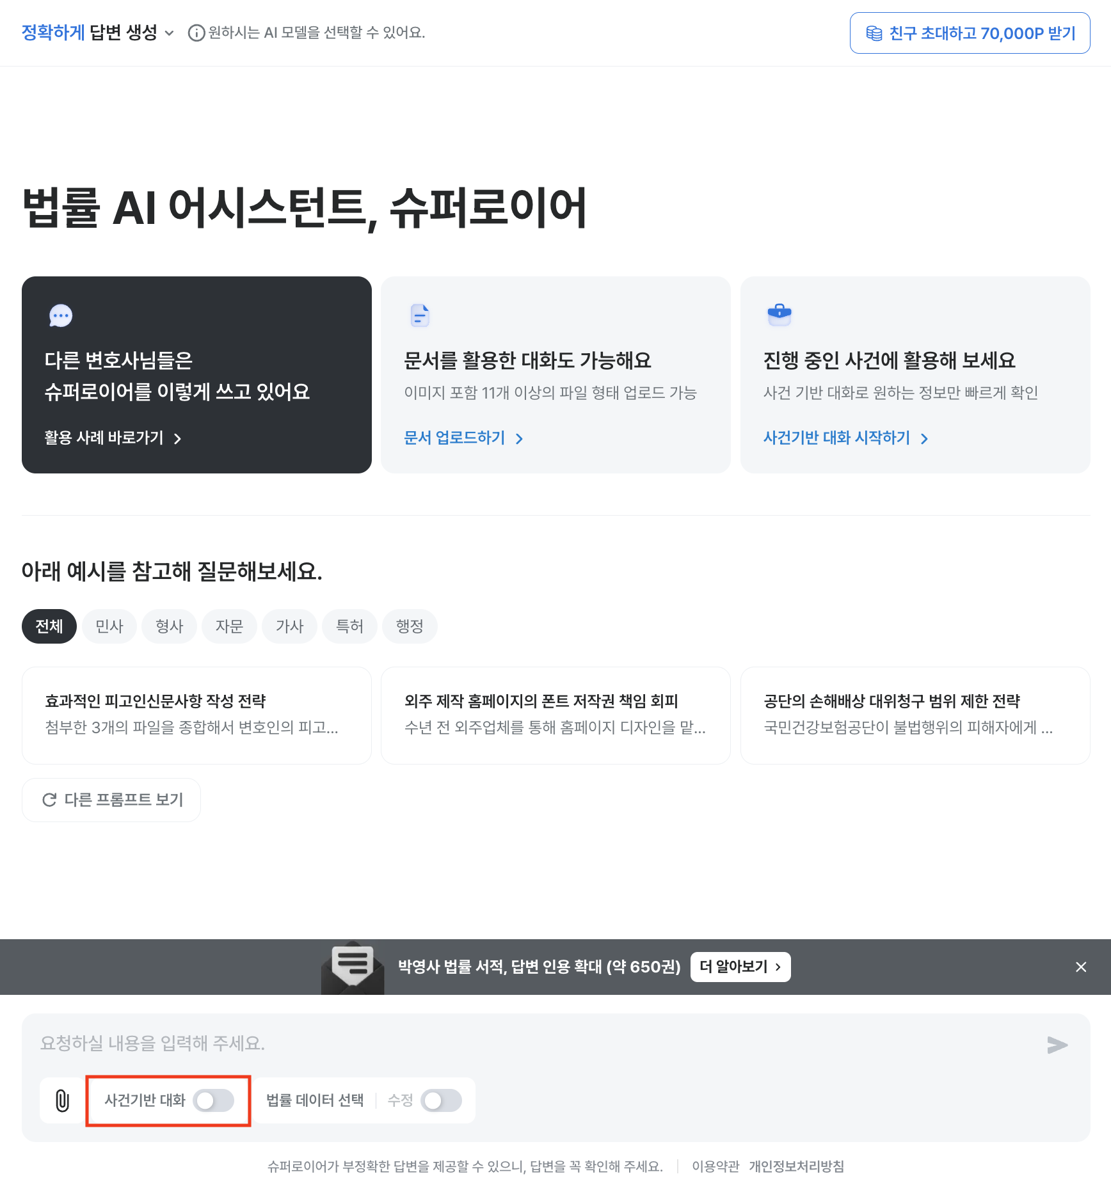Click the 법률 AI 어시스턴트, 슈퍼로이어 heading
Viewport: 1111px width, 1190px height.
click(305, 209)
